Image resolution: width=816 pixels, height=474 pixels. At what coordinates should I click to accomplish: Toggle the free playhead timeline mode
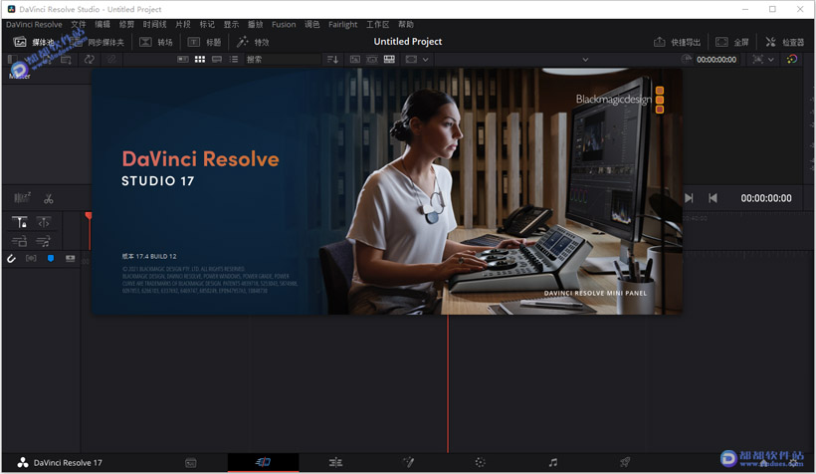pos(44,222)
